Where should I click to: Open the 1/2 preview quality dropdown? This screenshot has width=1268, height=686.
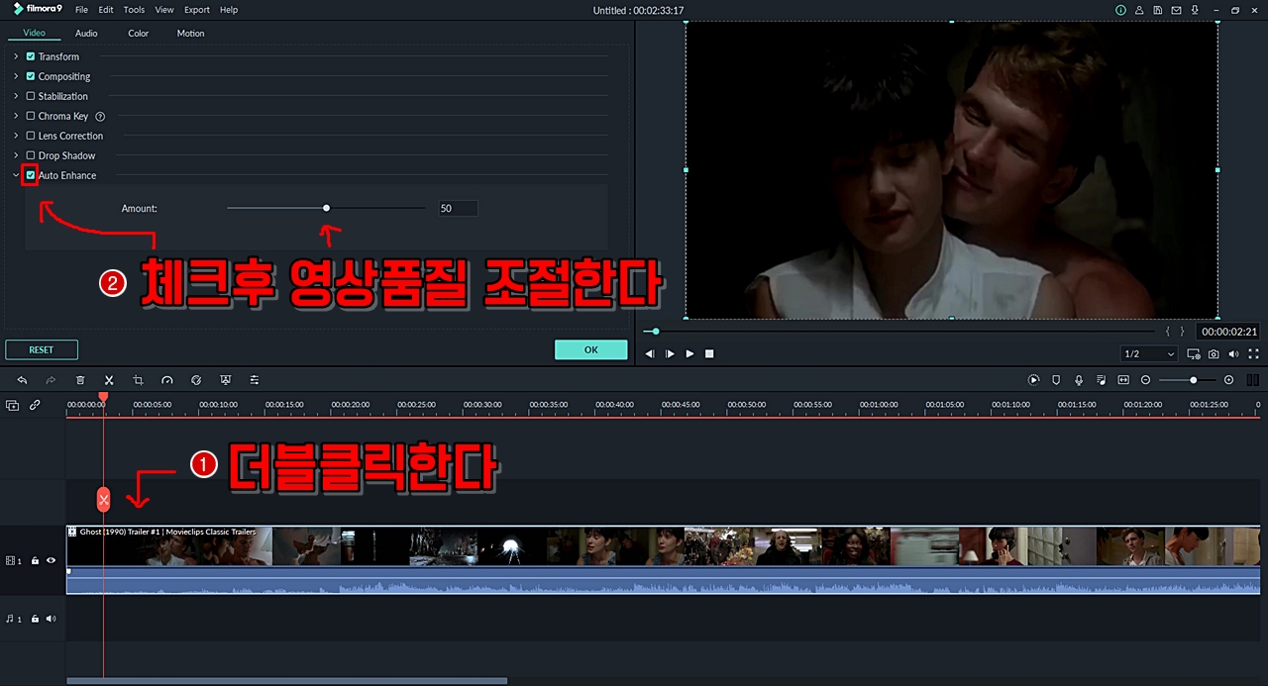pyautogui.click(x=1149, y=353)
